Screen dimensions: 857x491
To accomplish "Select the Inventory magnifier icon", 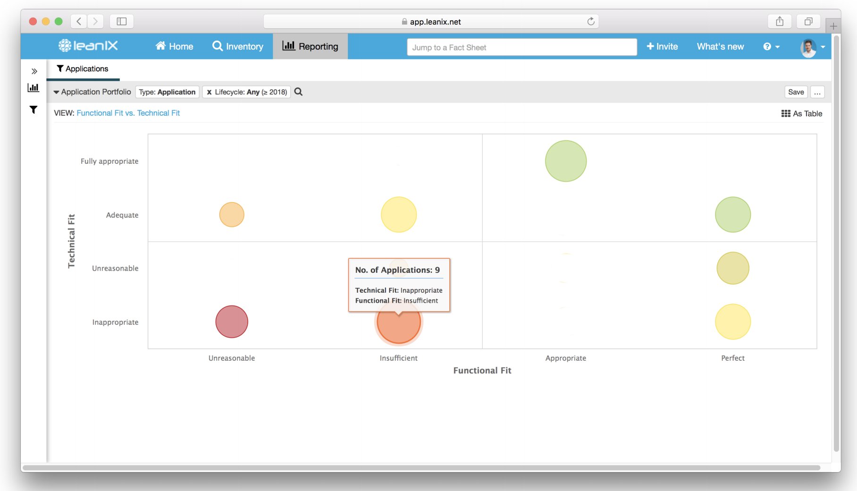I will pyautogui.click(x=218, y=46).
